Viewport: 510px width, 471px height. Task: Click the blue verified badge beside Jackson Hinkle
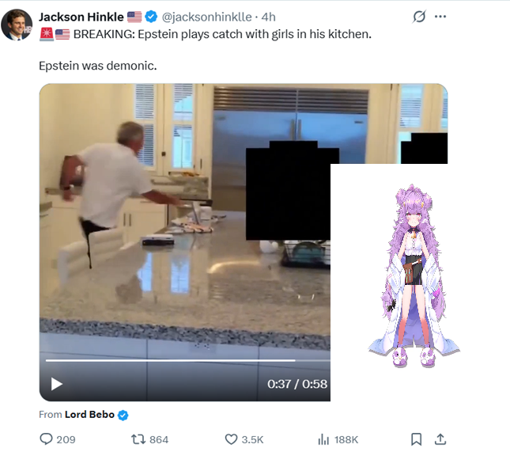pyautogui.click(x=151, y=17)
